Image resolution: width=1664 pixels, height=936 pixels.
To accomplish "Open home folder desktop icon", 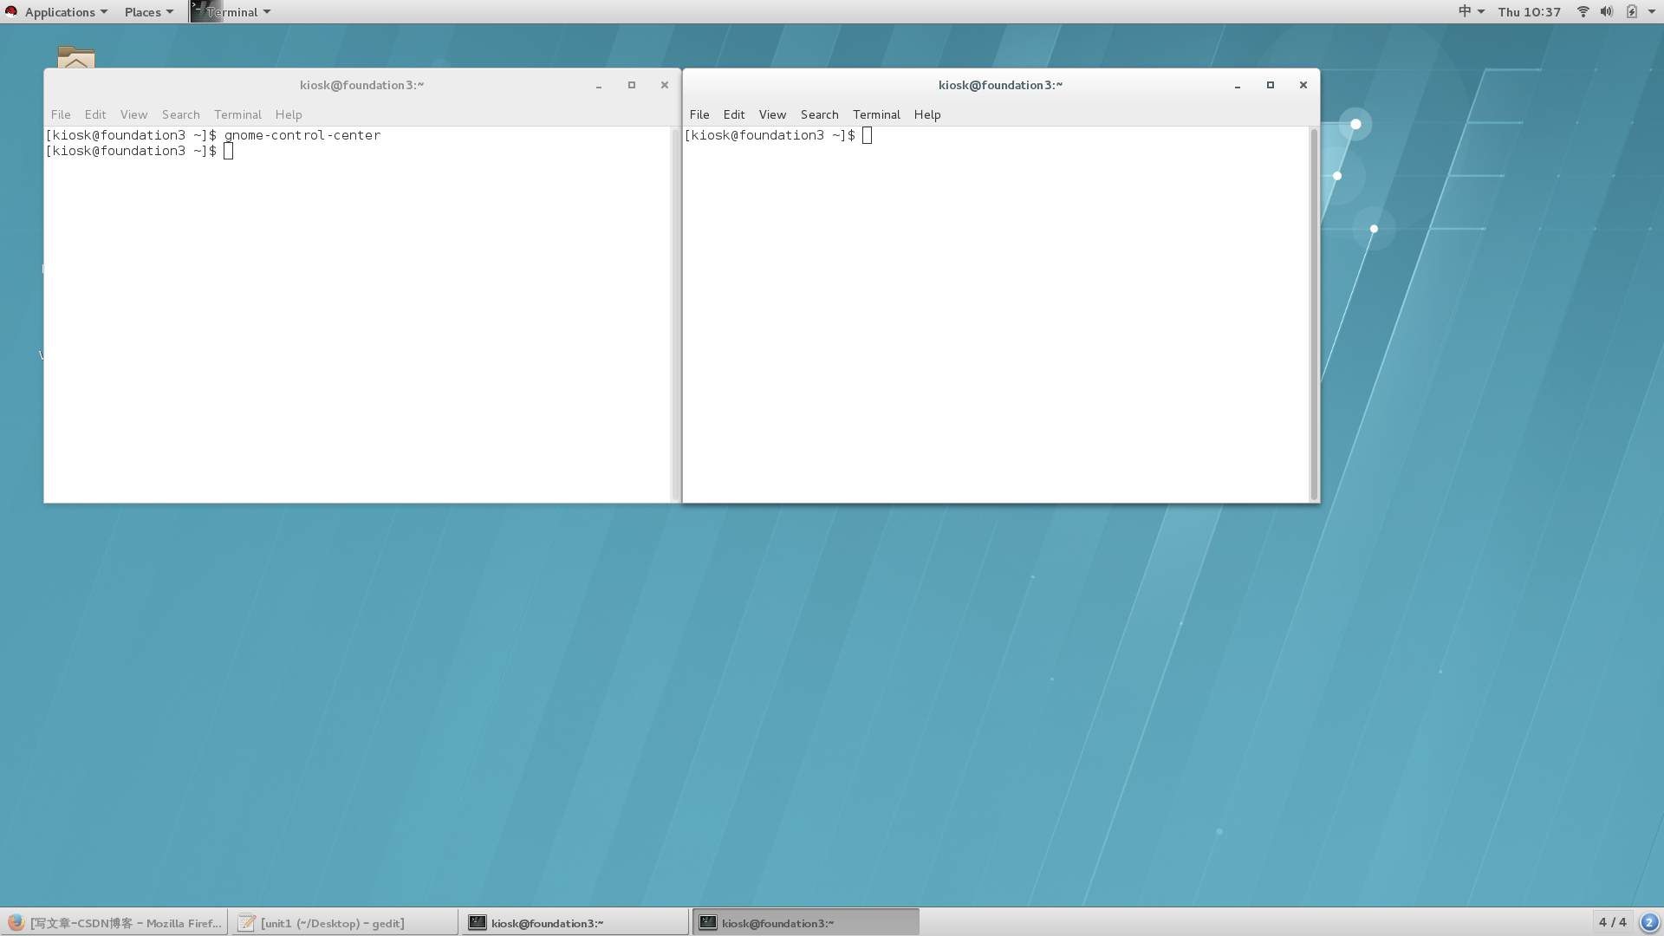I will tap(76, 57).
